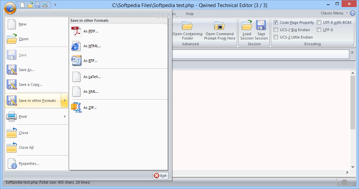Choose Close All from the application menu
Image resolution: width=359 pixels, height=189 pixels.
[x=37, y=147]
